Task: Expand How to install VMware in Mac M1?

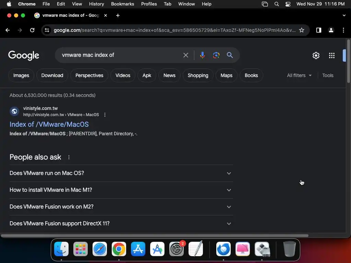Action: pos(121,190)
